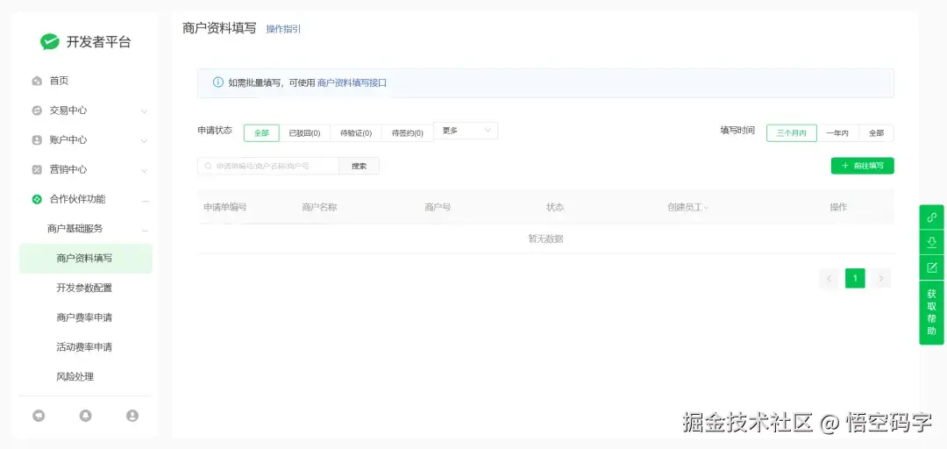Click the edit feedback icon in floating panel
Image resolution: width=947 pixels, height=449 pixels.
point(931,267)
